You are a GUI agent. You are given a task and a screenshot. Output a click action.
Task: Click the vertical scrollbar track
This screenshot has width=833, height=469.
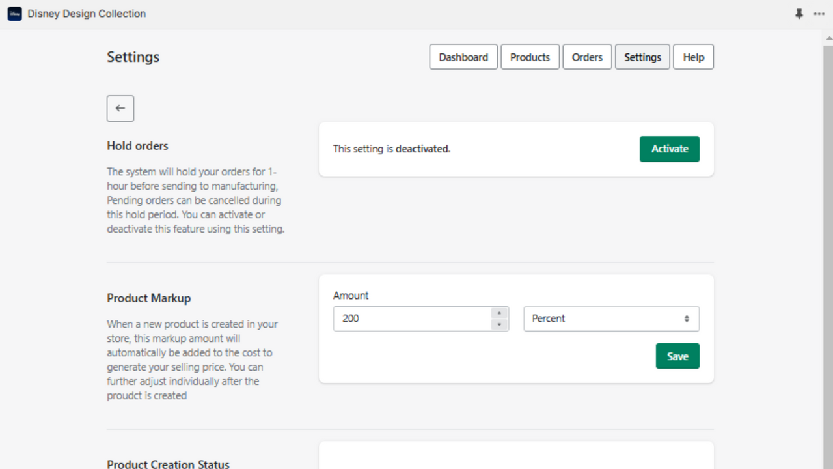(x=828, y=261)
